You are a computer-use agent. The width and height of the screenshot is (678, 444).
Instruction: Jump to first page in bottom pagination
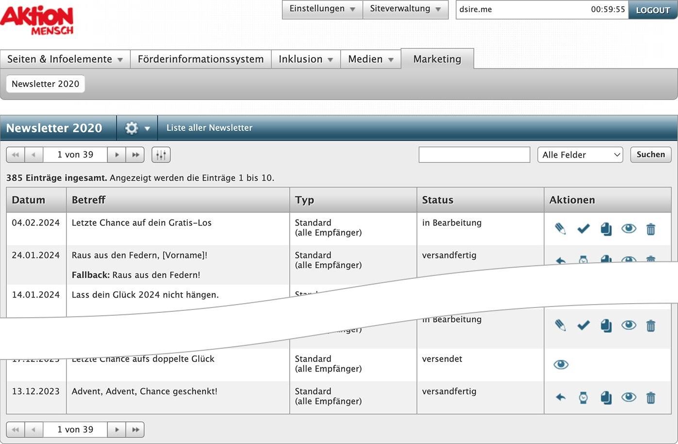pyautogui.click(x=16, y=429)
